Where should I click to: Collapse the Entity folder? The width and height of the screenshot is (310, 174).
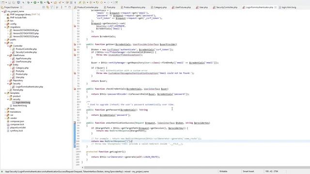pos(8,65)
